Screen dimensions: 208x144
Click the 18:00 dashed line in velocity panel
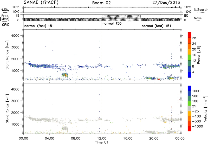click(141, 108)
